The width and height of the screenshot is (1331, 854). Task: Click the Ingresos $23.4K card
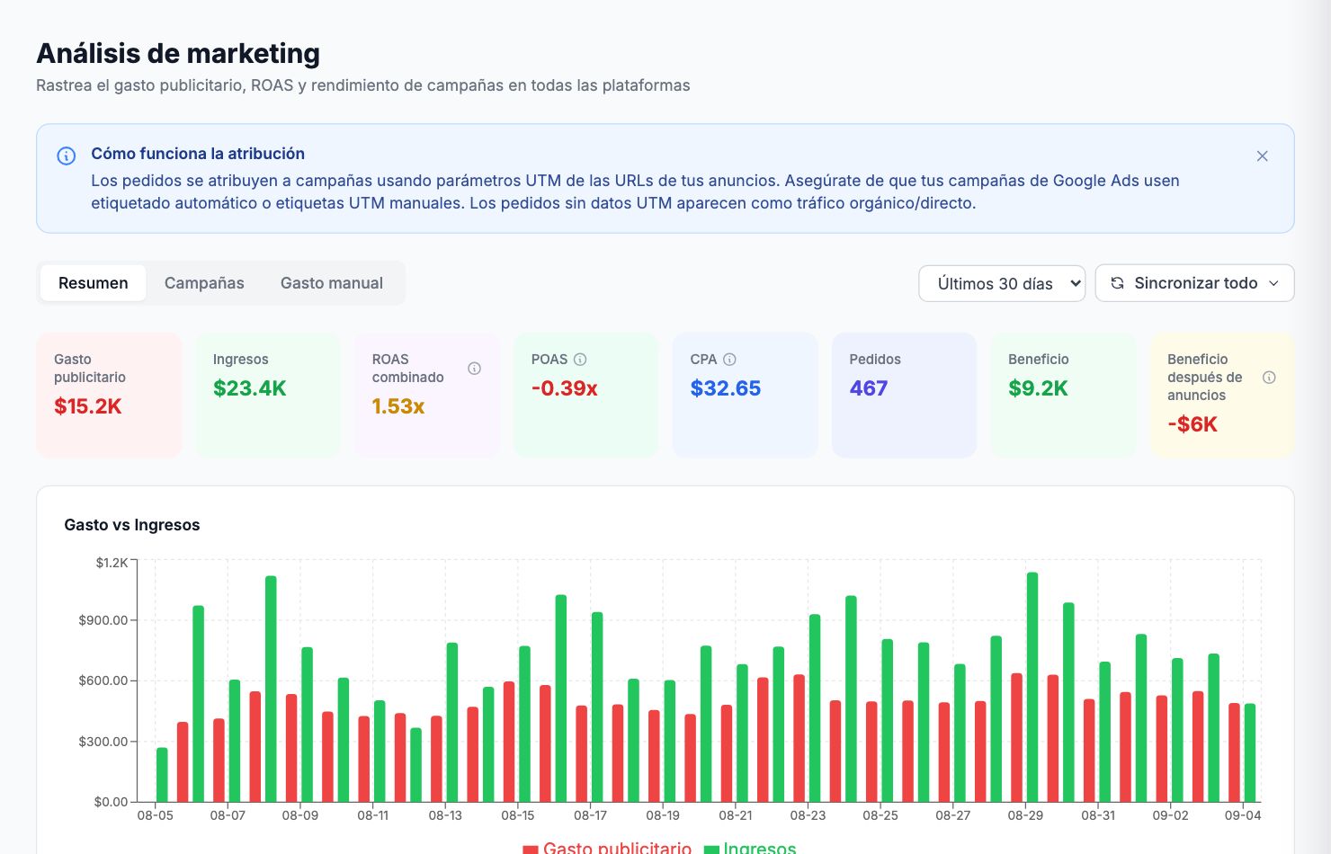tap(268, 396)
